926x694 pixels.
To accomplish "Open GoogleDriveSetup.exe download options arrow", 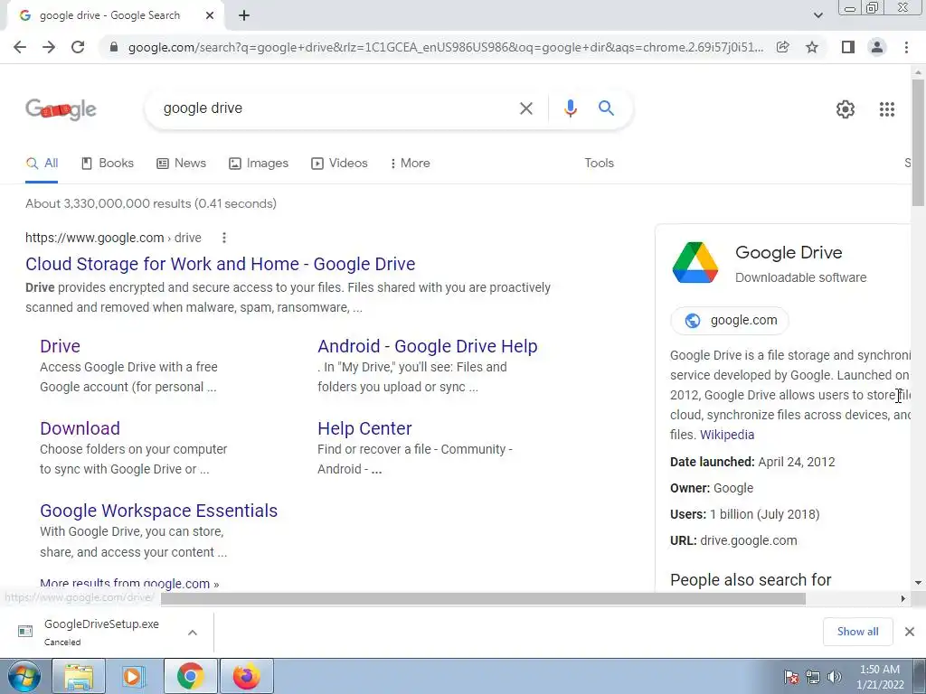I will click(192, 633).
